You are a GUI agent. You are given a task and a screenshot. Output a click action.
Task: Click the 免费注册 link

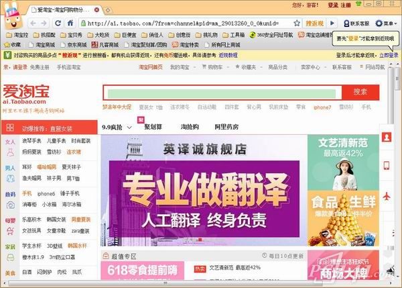[40, 67]
